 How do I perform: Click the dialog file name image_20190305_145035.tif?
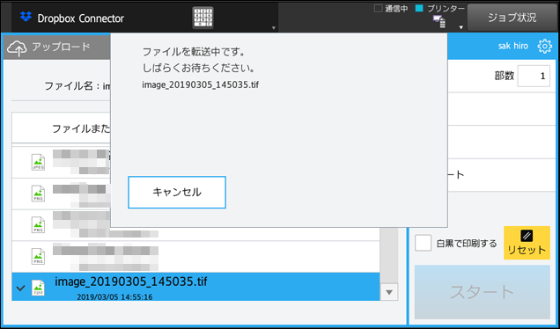point(201,85)
